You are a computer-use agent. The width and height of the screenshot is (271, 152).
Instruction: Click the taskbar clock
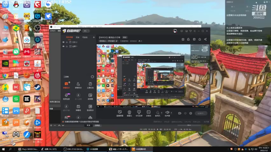coord(264,149)
